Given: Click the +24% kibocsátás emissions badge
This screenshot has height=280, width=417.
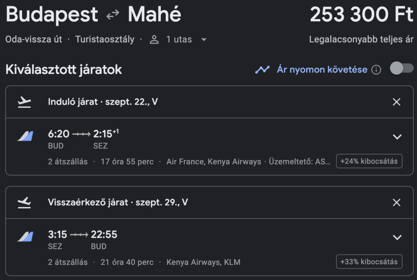Looking at the screenshot, I should [369, 161].
